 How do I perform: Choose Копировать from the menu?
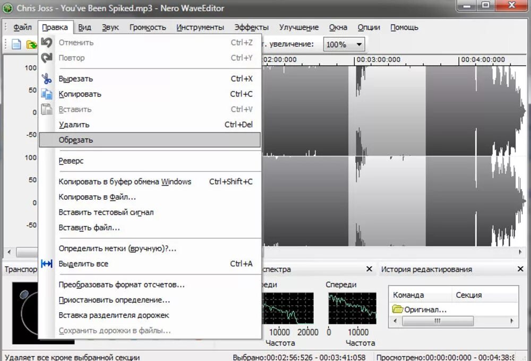[x=150, y=94]
